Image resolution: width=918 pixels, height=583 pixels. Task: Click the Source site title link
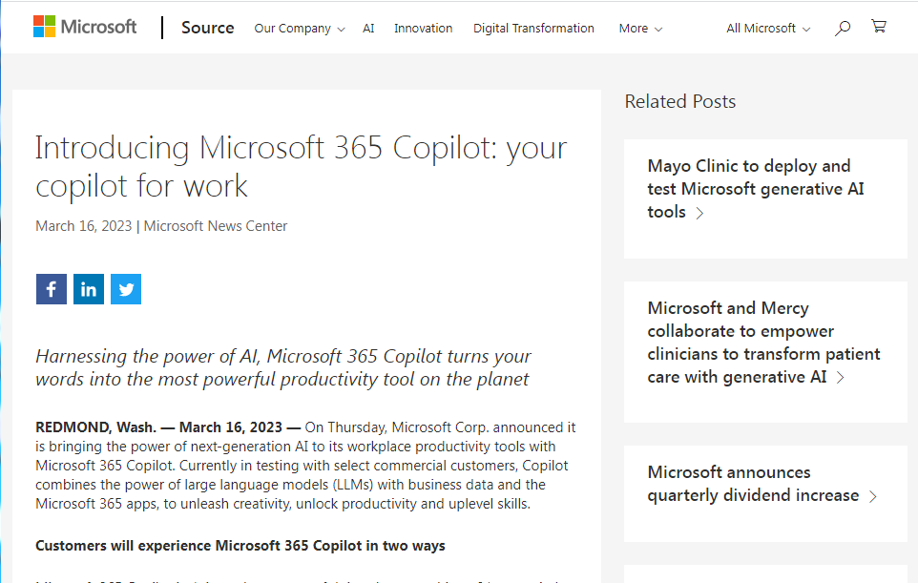point(207,28)
